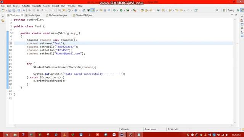The image size is (244, 137).
Task: Click the vertical scrollbar of the editor
Action: [235, 71]
